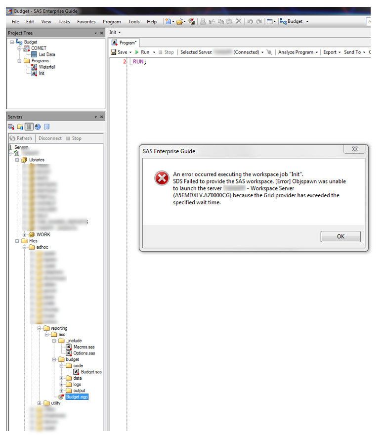384x440 pixels.
Task: Click the disconnect server icon after Connected
Action: [x=269, y=52]
